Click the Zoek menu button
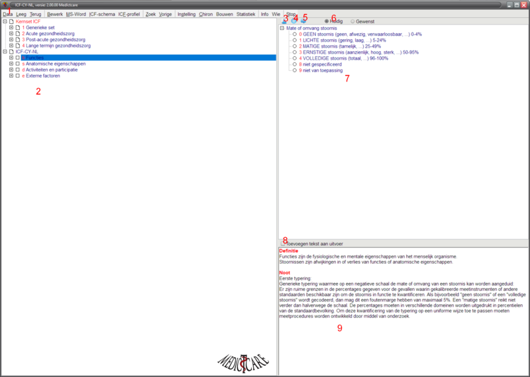 pyautogui.click(x=151, y=13)
